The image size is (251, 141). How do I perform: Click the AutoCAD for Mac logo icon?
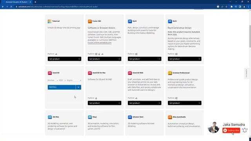pyautogui.click(x=90, y=73)
